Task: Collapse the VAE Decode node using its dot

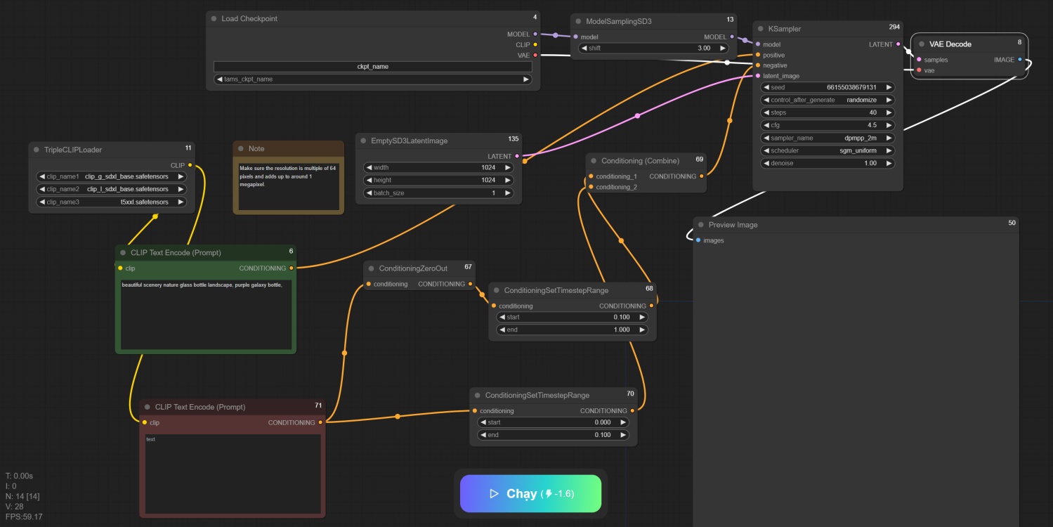Action: 921,44
